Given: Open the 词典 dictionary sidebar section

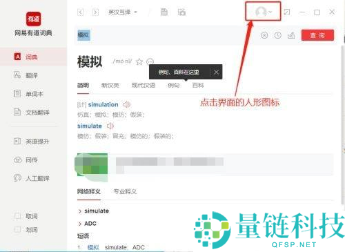Looking at the screenshot, I should (x=33, y=57).
